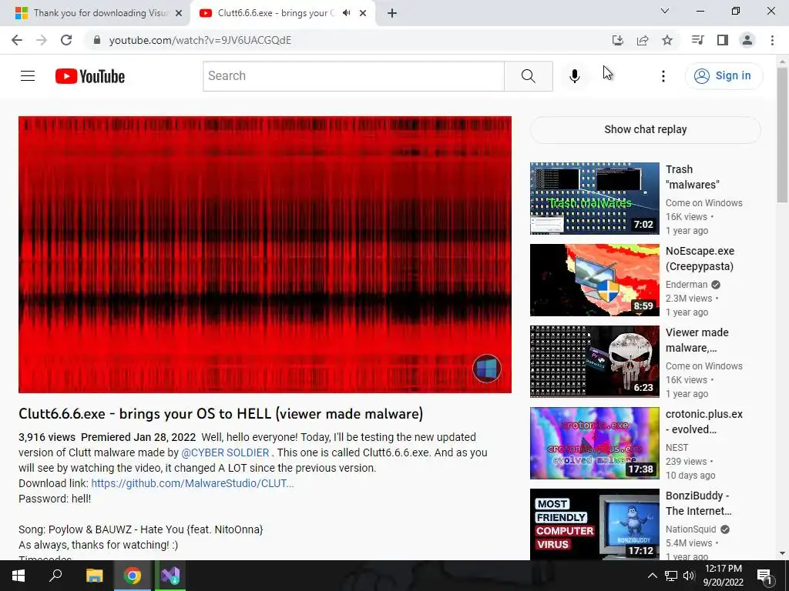789x591 pixels.
Task: Focus the YouTube Search field
Action: 353,76
